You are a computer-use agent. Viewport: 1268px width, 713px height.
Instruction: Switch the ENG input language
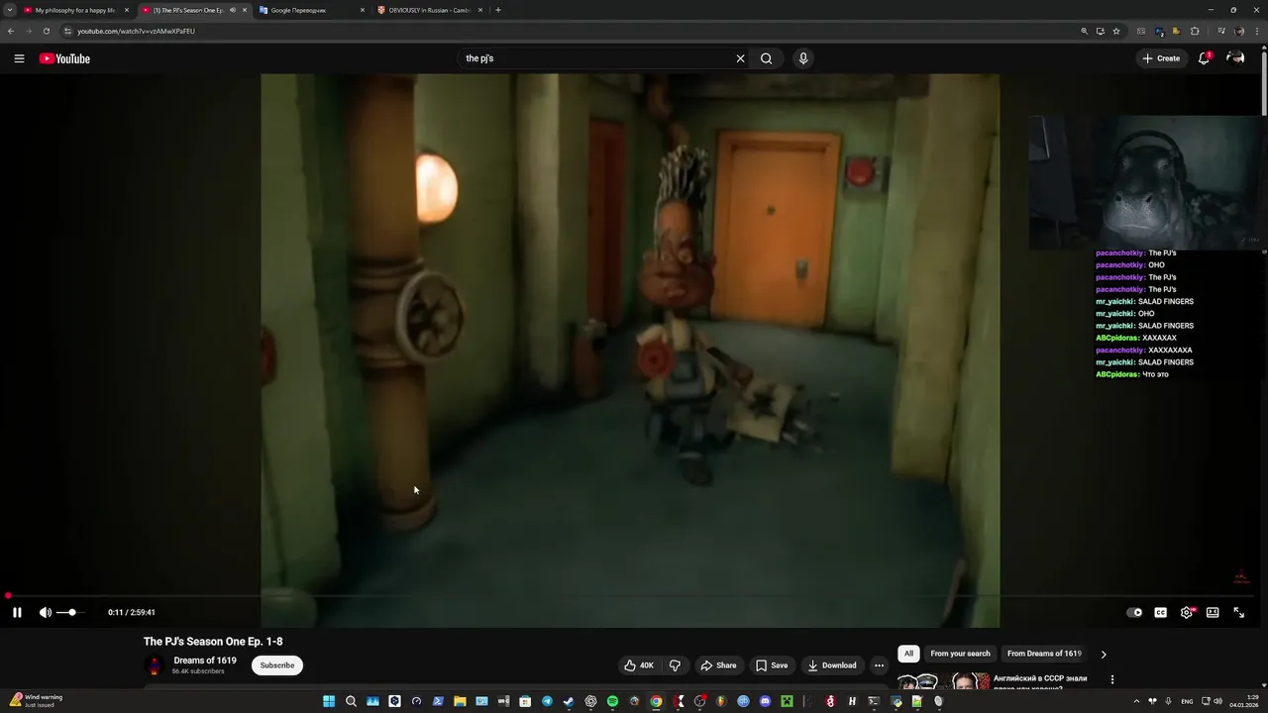point(1187,701)
